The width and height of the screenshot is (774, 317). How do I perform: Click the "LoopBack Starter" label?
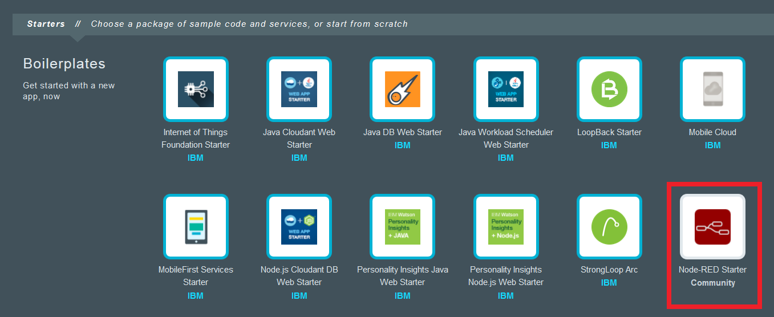pos(609,132)
